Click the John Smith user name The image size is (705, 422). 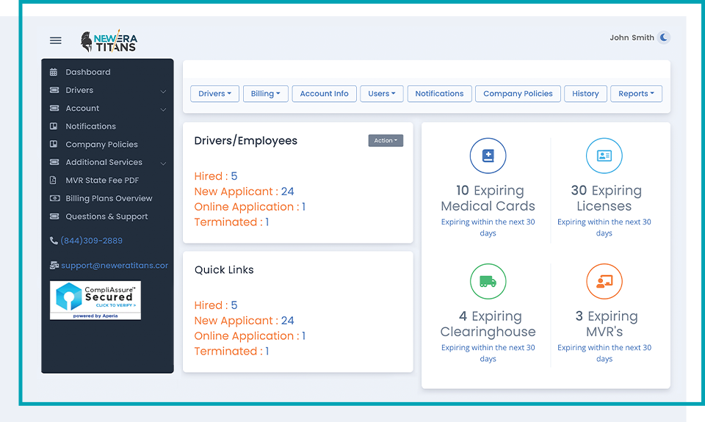pyautogui.click(x=632, y=37)
